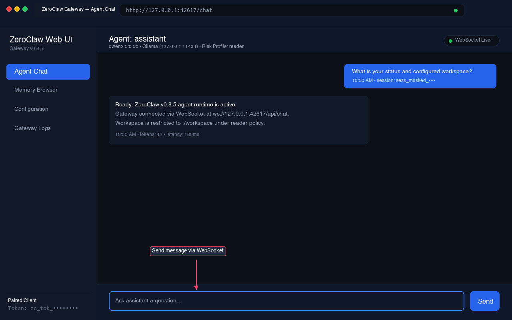The height and width of the screenshot is (320, 512).
Task: Click the session sess_masked timestamp line
Action: (x=394, y=80)
